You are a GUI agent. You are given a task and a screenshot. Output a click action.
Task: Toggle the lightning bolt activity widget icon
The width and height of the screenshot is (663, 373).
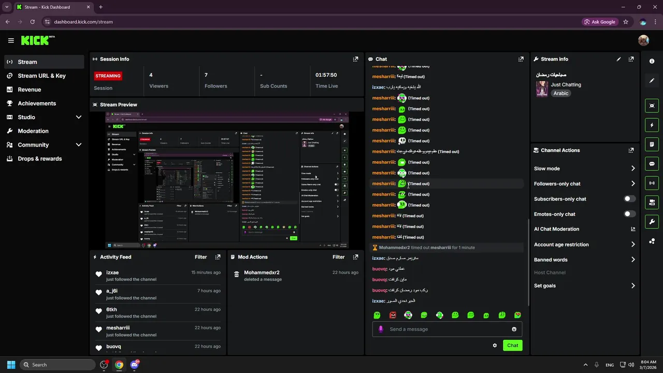pyautogui.click(x=652, y=125)
